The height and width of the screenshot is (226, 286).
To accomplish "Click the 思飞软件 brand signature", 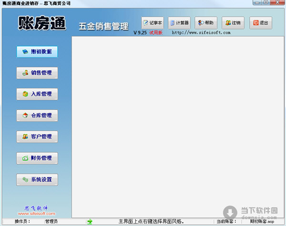I will click(36, 208).
